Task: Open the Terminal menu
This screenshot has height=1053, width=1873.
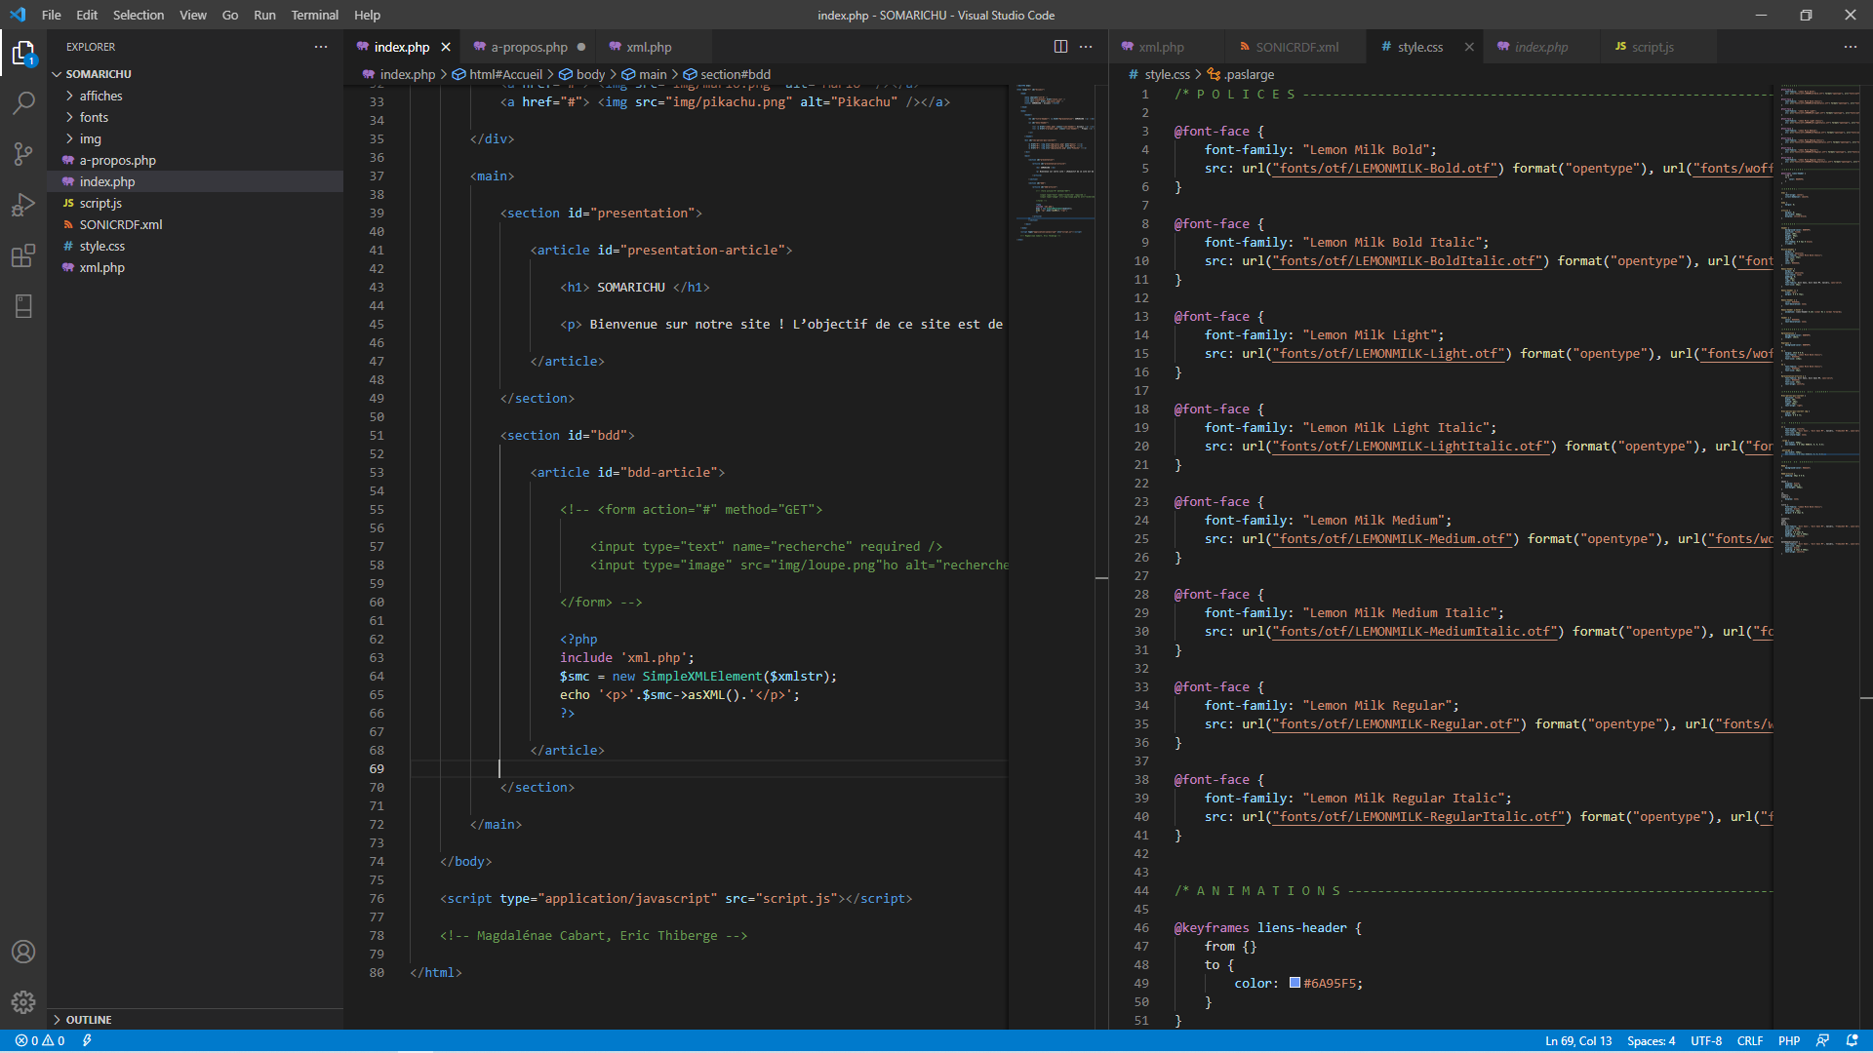Action: pos(314,15)
